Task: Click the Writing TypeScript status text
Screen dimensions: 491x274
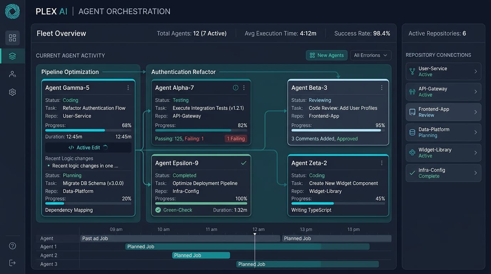Action: coord(312,210)
